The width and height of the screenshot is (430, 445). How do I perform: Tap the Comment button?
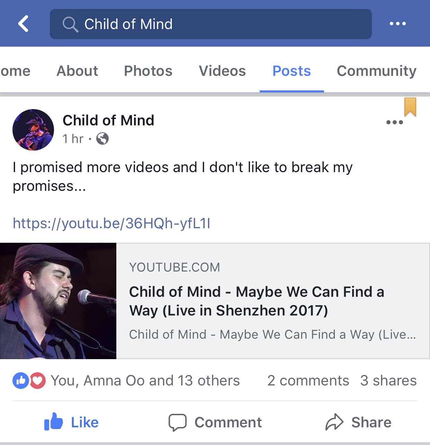[x=215, y=422]
